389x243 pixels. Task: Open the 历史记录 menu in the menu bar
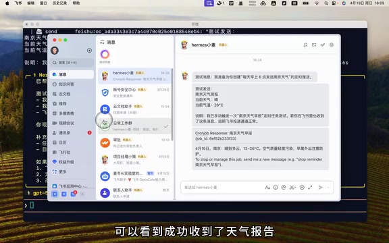click(x=60, y=3)
